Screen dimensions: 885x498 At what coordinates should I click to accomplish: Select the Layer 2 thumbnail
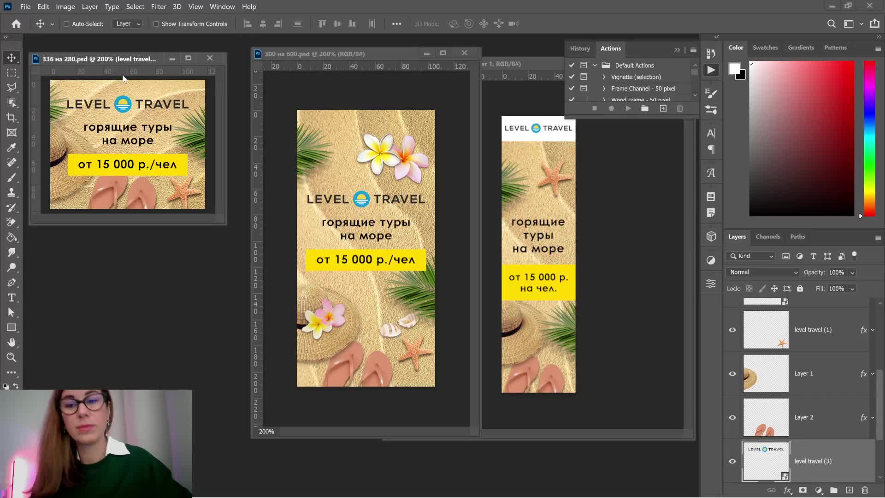click(766, 417)
